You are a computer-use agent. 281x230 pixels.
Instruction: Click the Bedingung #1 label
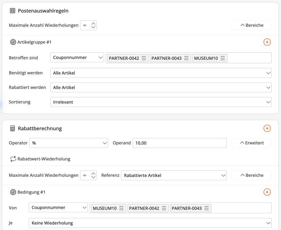[x=31, y=192]
